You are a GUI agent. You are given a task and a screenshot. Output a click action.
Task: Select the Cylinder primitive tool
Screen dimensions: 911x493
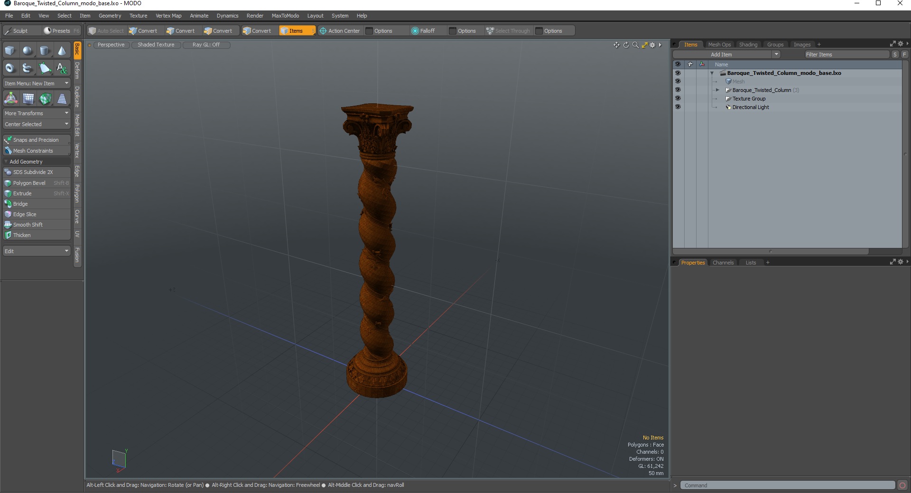click(45, 51)
